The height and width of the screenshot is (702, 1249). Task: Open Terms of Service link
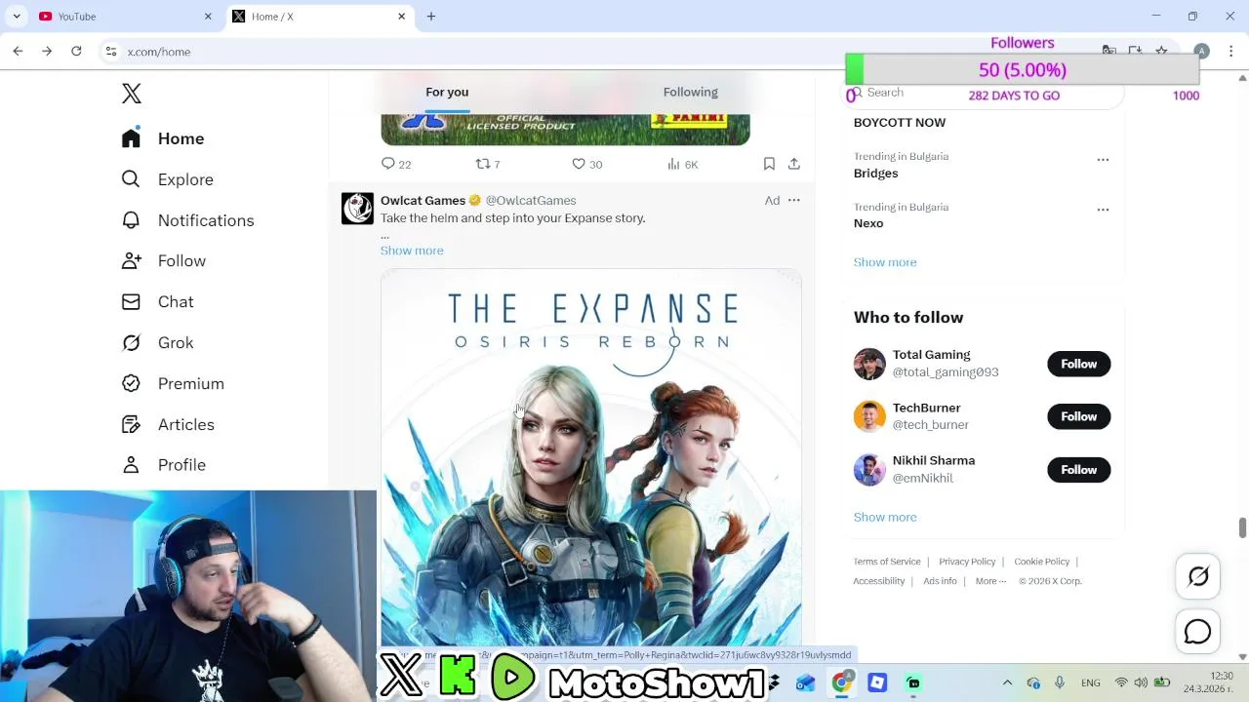[x=887, y=562]
